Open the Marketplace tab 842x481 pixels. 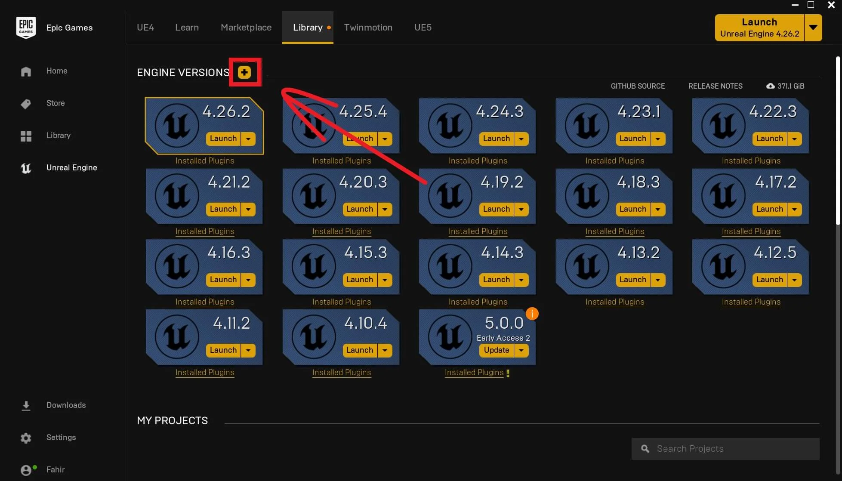tap(246, 28)
